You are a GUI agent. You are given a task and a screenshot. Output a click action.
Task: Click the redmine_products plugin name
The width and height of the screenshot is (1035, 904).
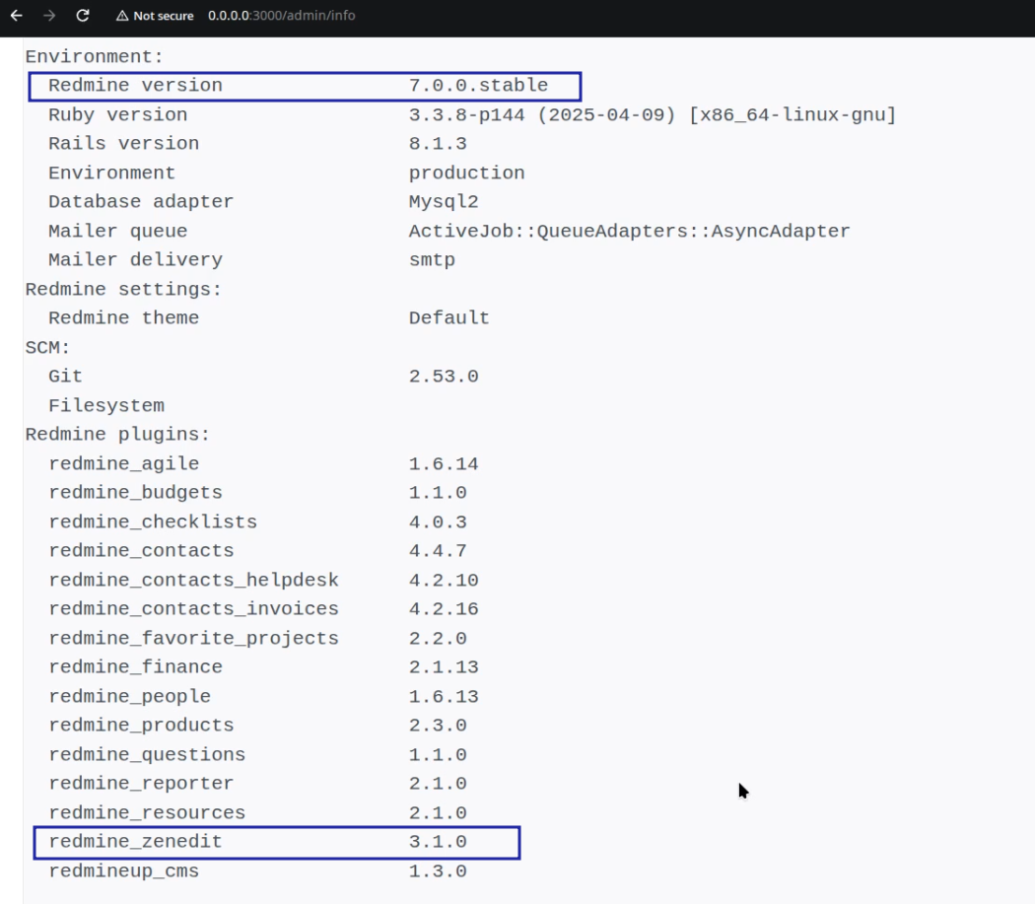point(141,725)
